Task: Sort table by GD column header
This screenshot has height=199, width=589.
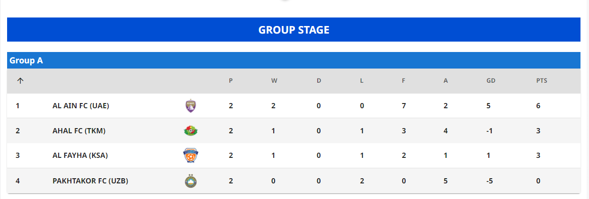Action: [x=491, y=81]
